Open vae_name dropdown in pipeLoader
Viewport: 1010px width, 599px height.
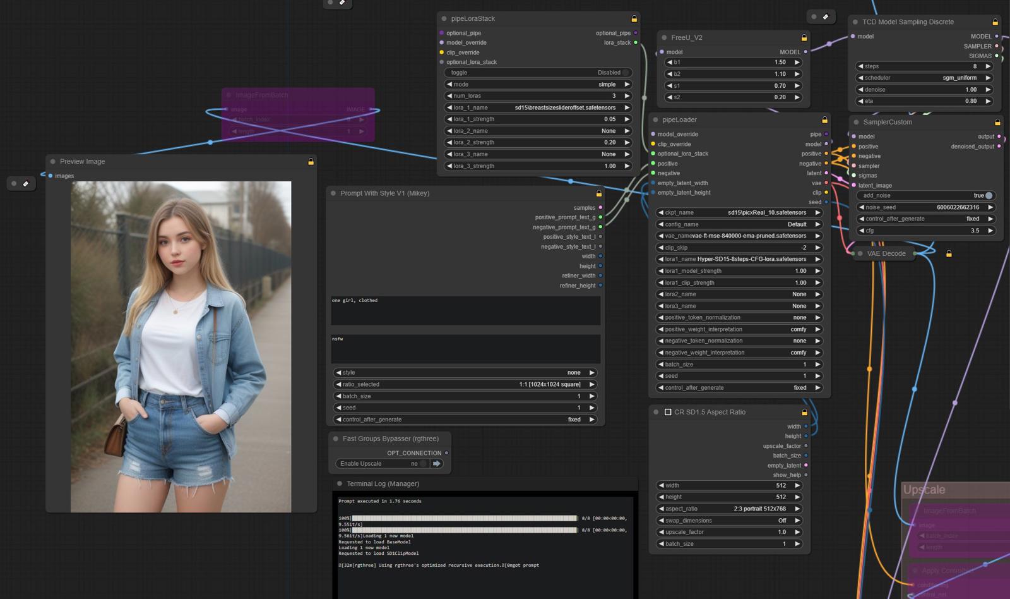[x=739, y=236]
